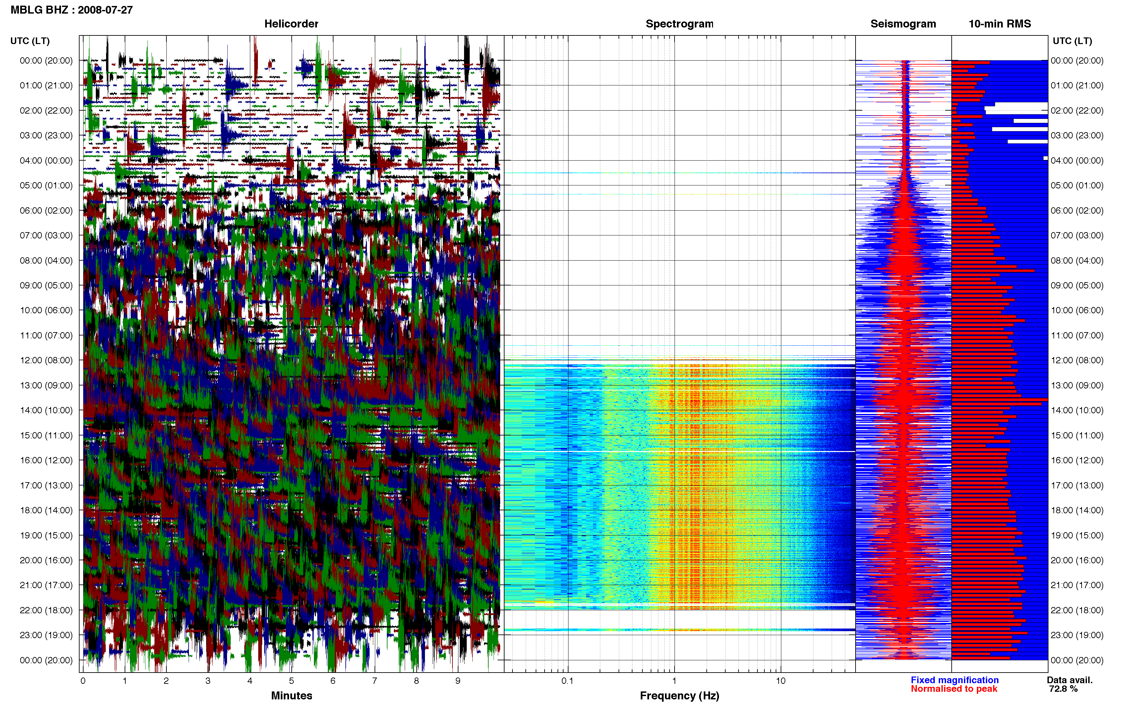Click left time label '21:00 (17:00)'
The image size is (1133, 708).
(x=46, y=585)
